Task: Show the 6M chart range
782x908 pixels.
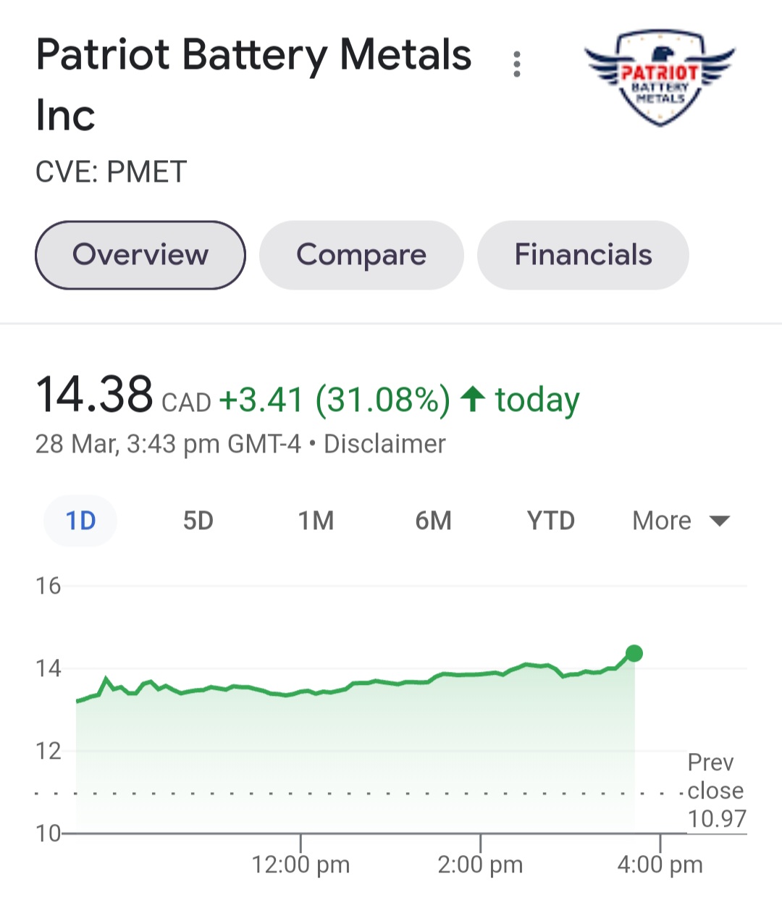Action: tap(433, 521)
